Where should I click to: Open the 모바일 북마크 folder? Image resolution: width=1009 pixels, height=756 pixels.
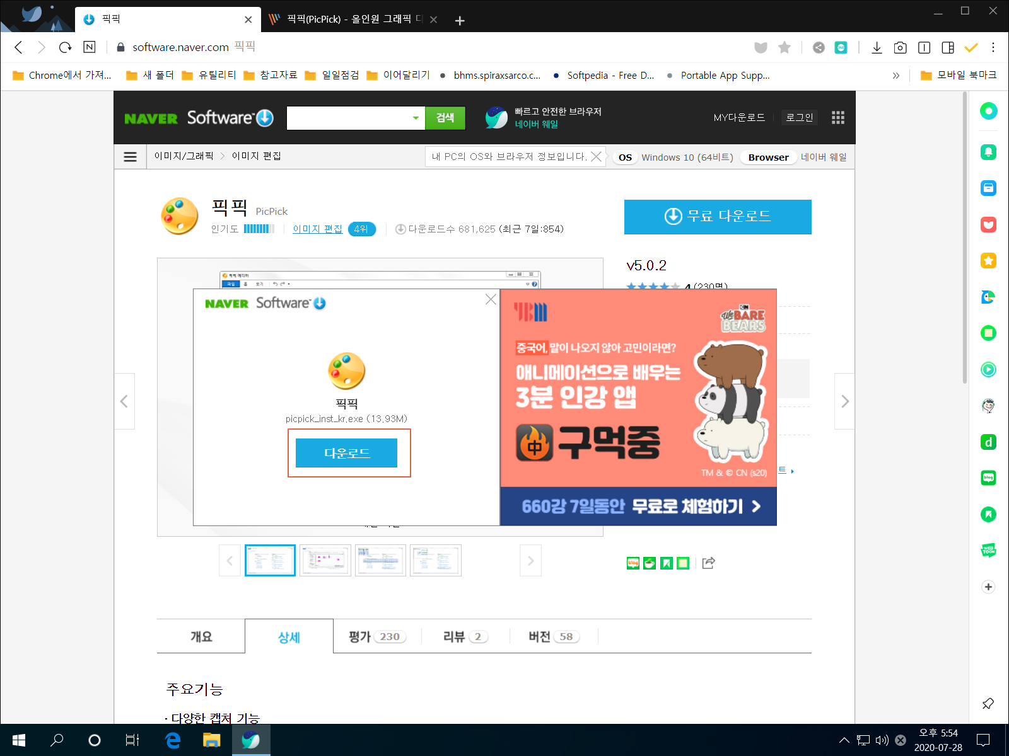pos(959,76)
